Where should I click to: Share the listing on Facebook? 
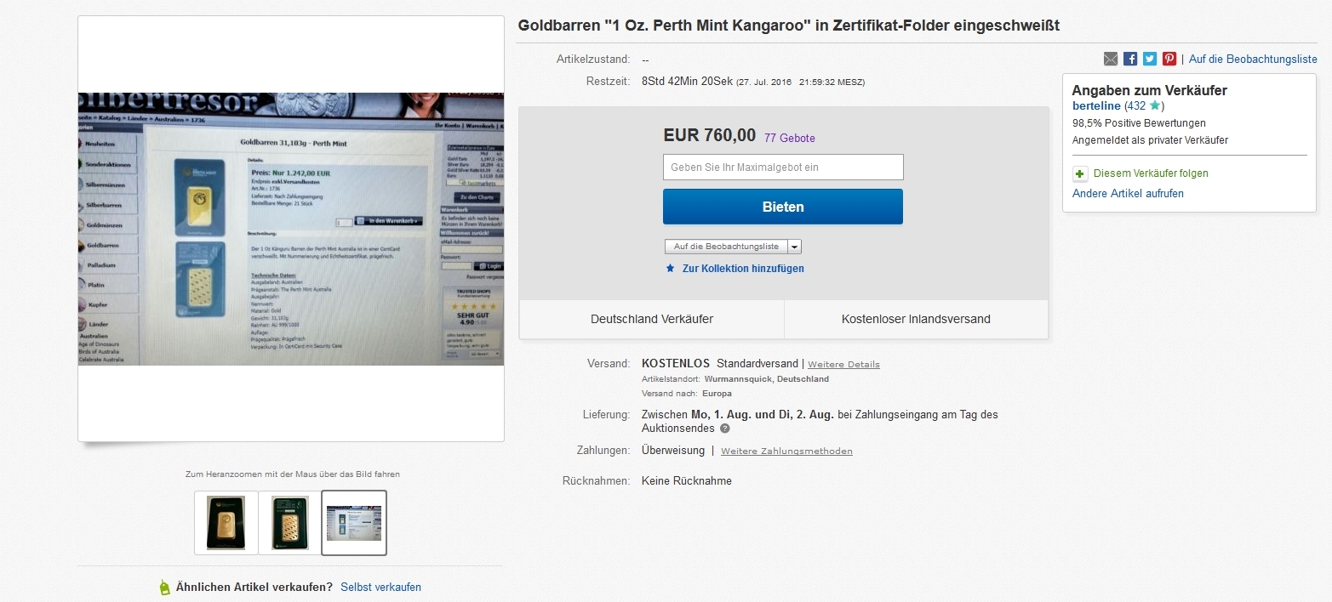[1130, 59]
